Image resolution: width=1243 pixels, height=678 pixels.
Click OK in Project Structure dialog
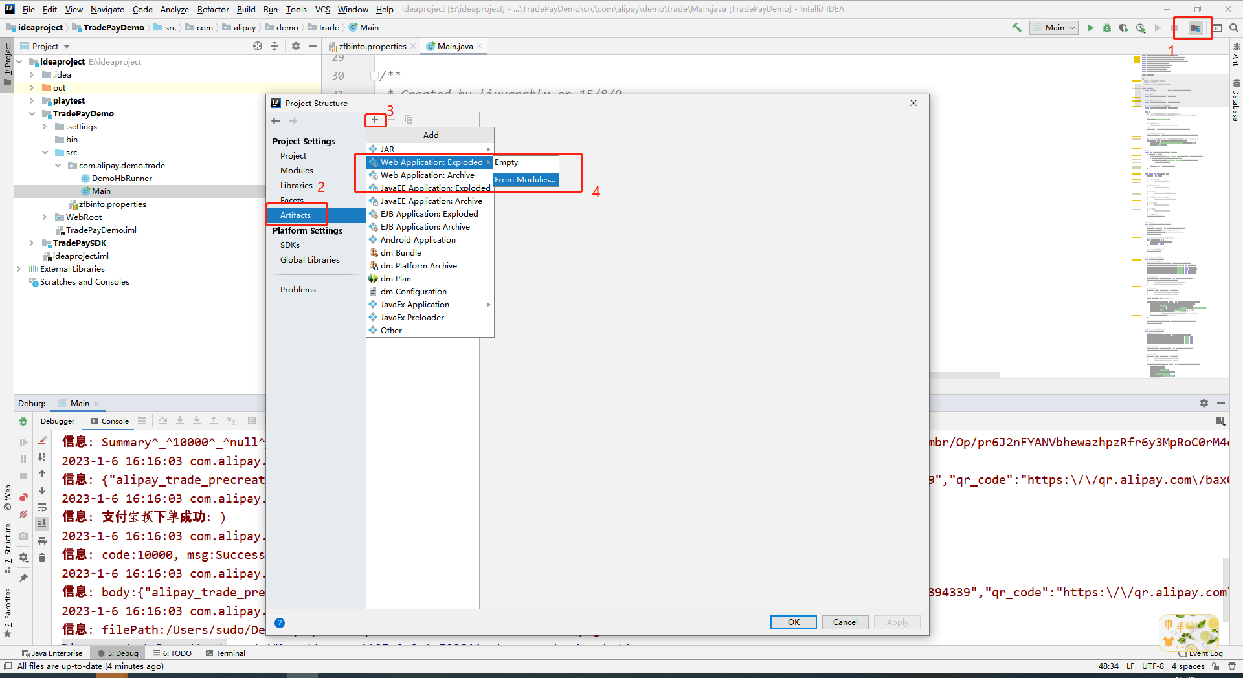click(794, 622)
